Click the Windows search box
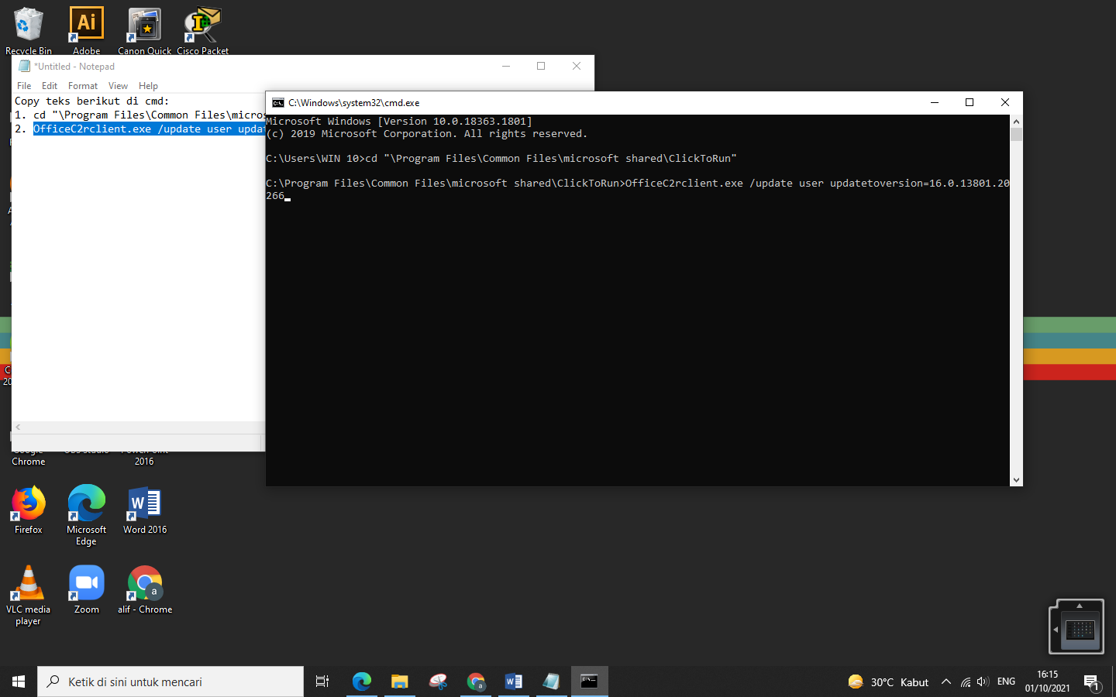This screenshot has height=697, width=1116. [170, 682]
